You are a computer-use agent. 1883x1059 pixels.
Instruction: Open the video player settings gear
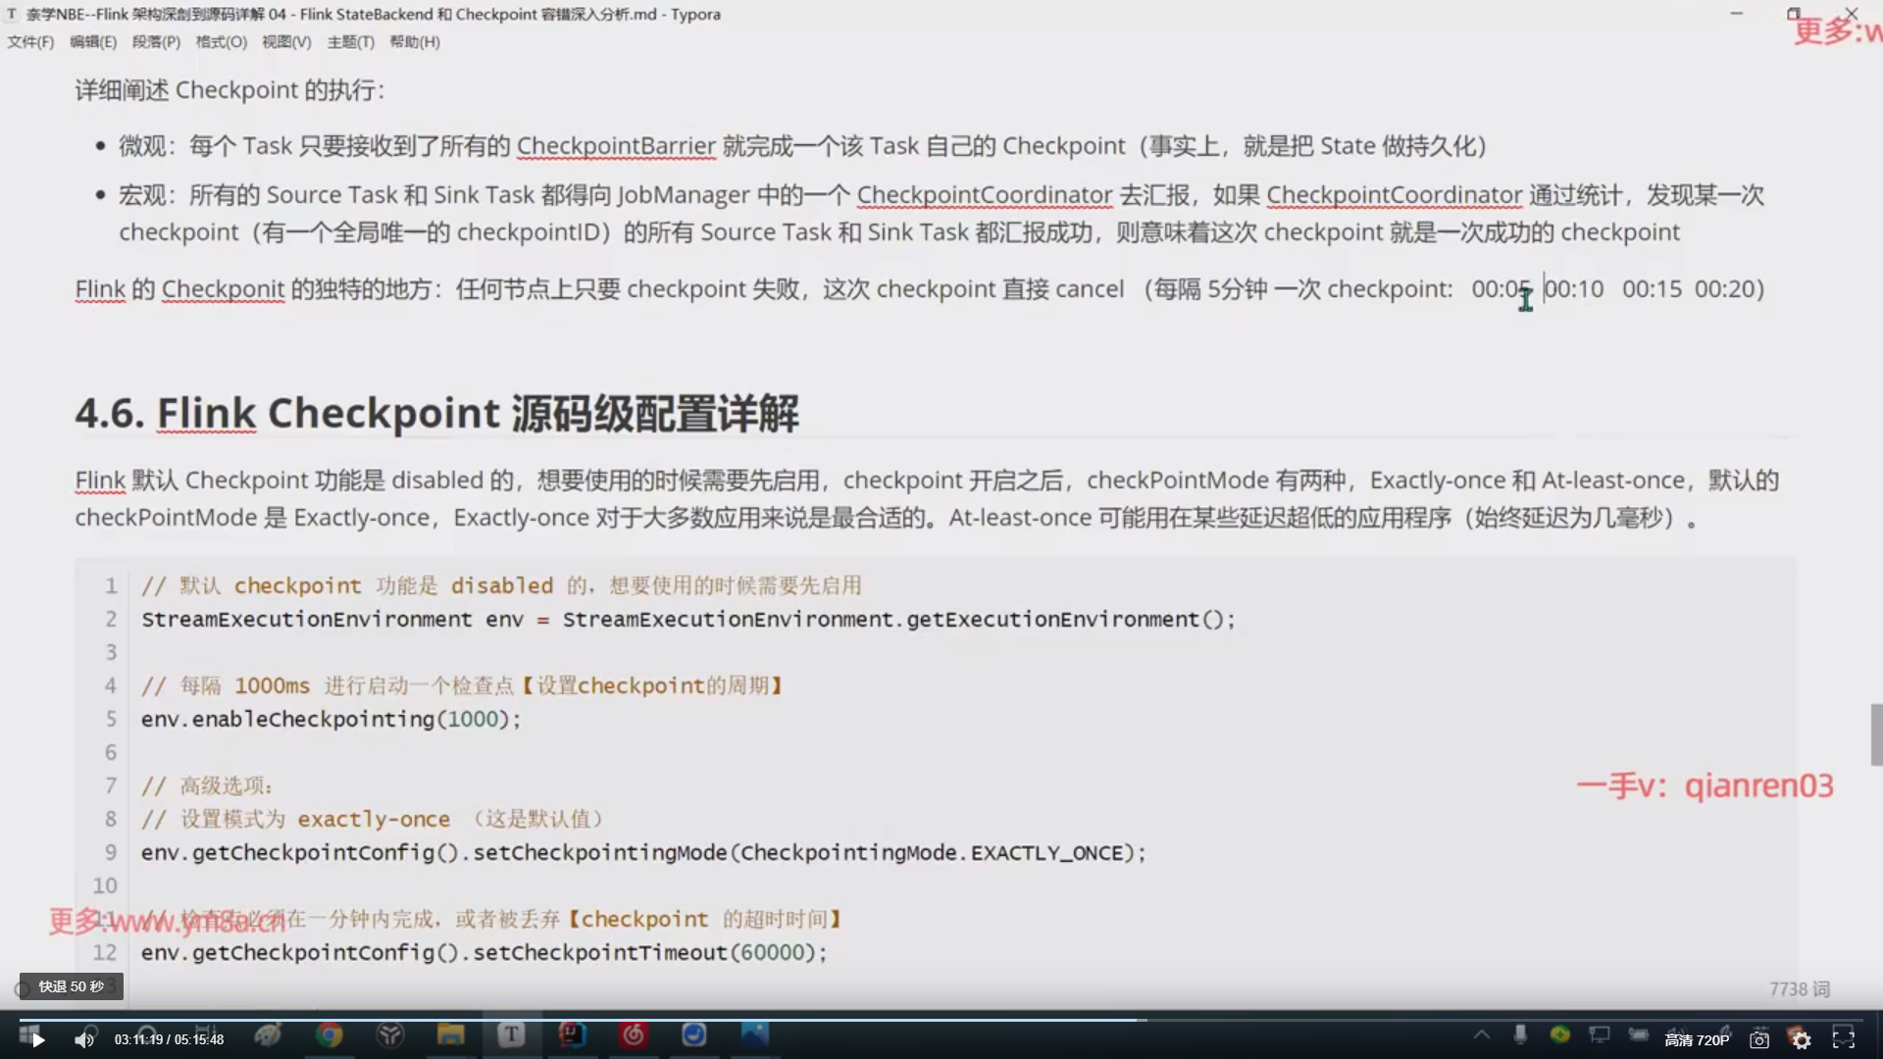pos(1802,1040)
